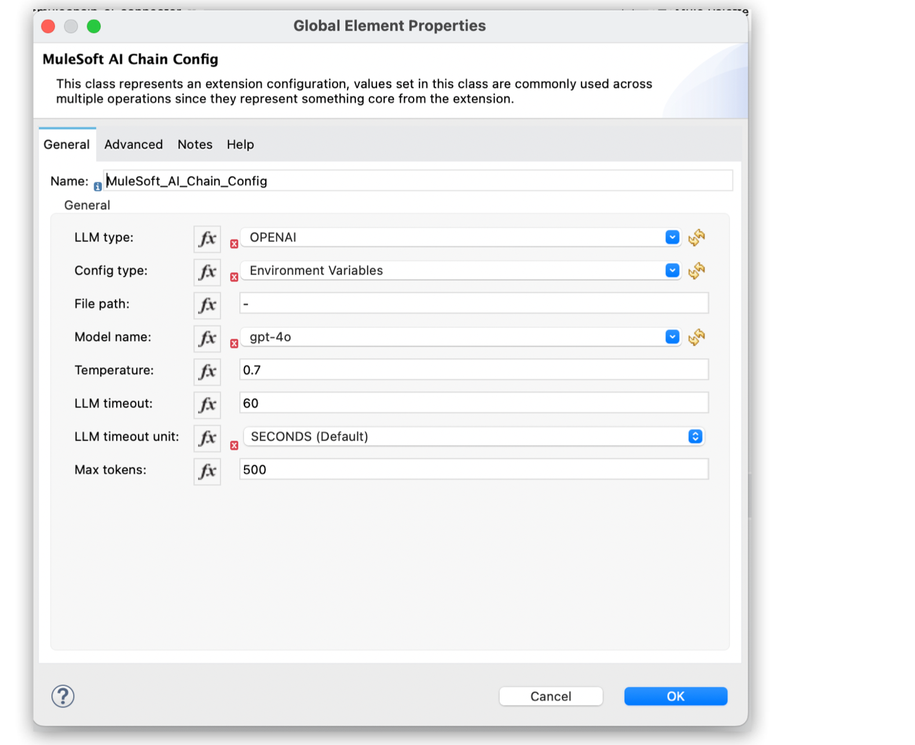Open the expression editor for LLM type
This screenshot has height=745, width=915.
[207, 238]
